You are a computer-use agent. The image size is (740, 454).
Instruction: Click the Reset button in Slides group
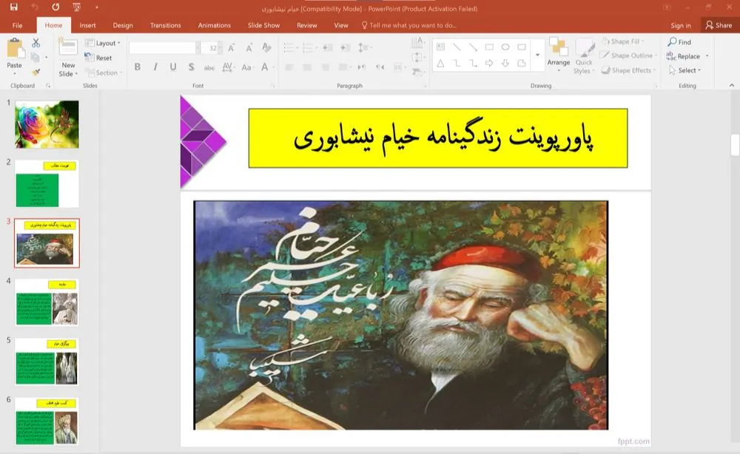[101, 56]
